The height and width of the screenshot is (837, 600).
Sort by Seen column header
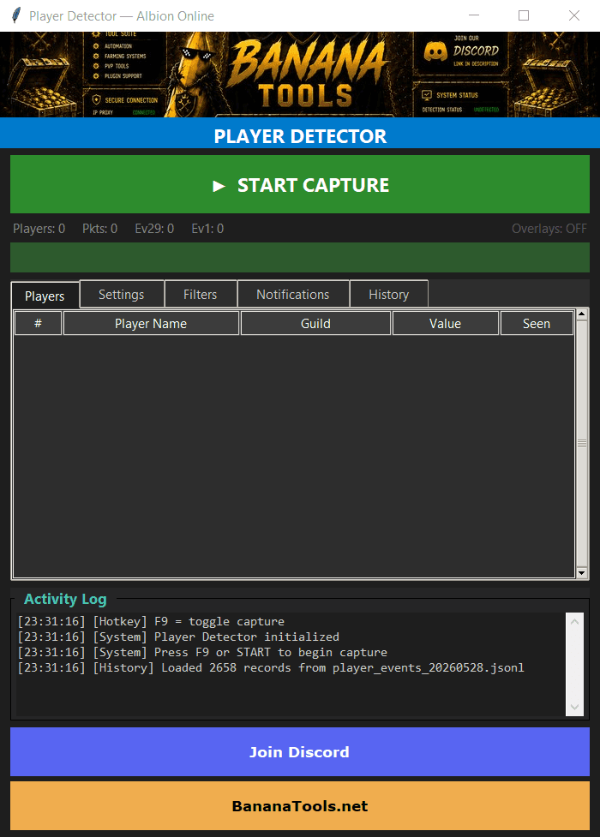click(x=537, y=324)
